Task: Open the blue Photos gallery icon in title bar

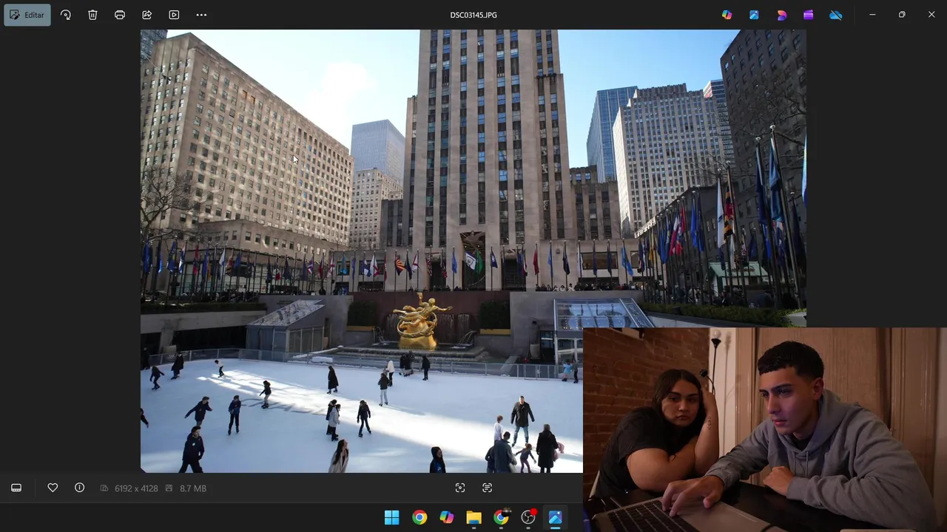Action: click(x=754, y=15)
